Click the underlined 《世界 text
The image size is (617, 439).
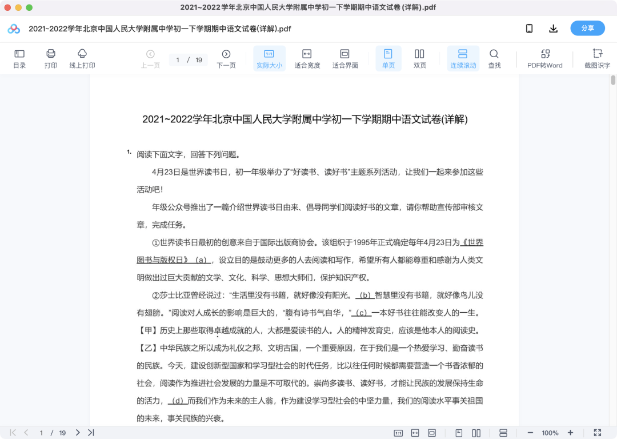tap(471, 242)
